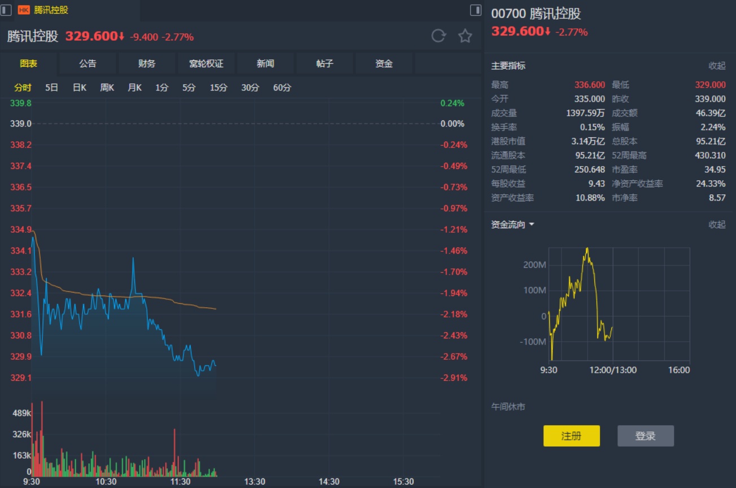Viewport: 736px width, 488px height.
Task: Switch chart to 5日 view
Action: point(51,88)
